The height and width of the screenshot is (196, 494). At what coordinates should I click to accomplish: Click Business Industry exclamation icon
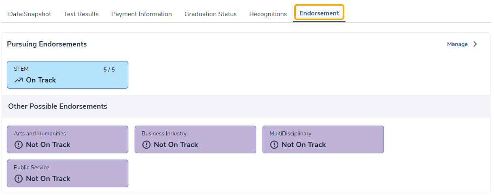[146, 145]
